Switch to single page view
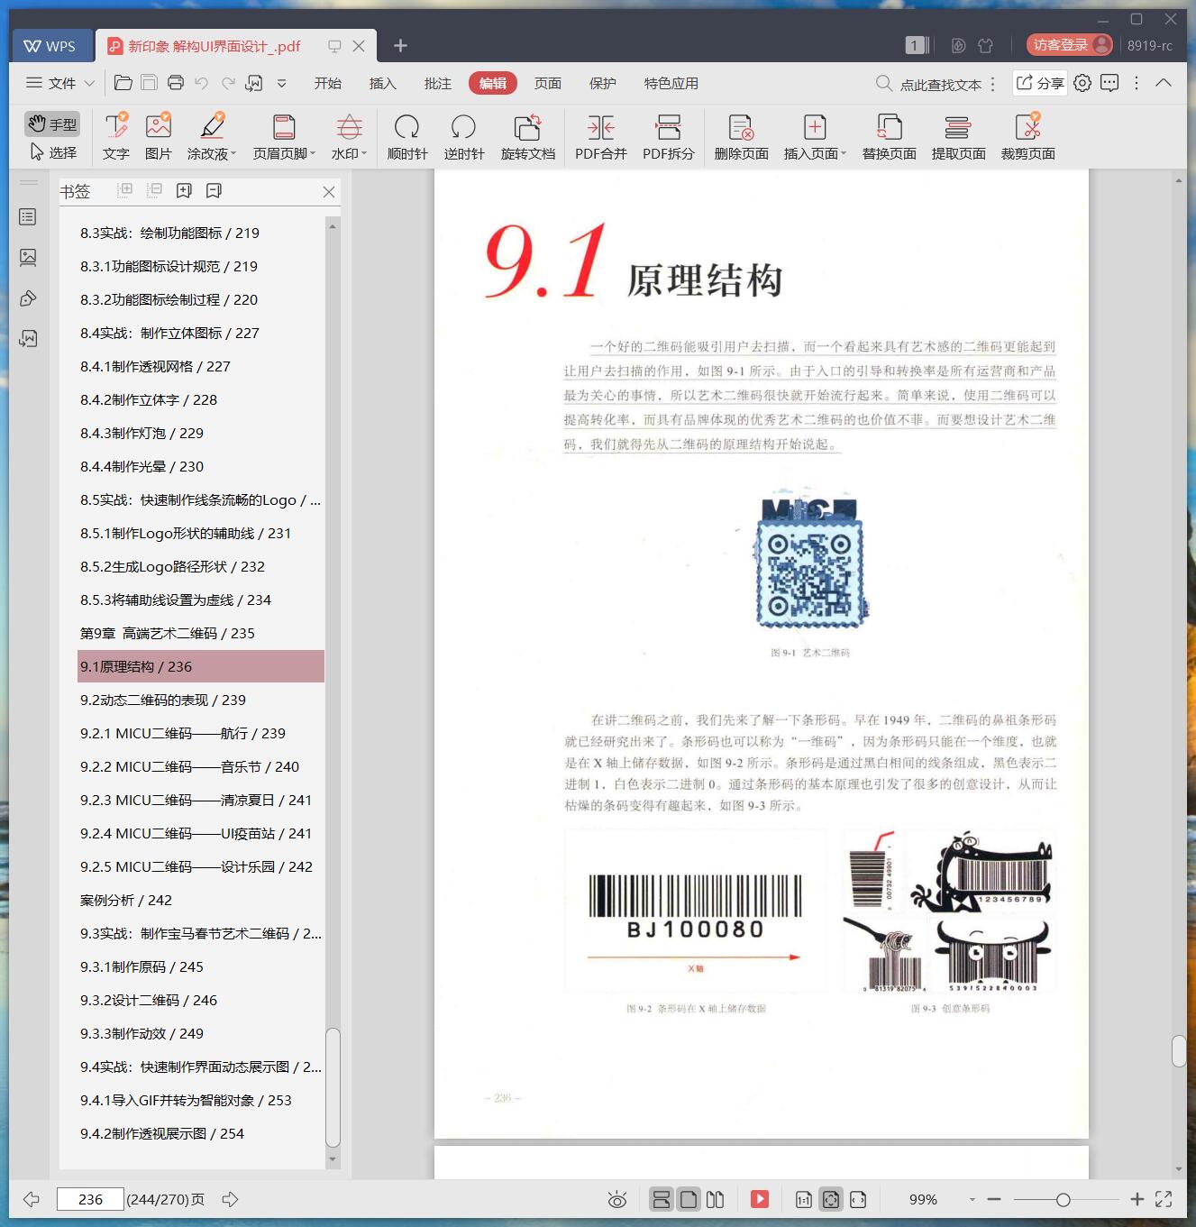 (x=689, y=1199)
